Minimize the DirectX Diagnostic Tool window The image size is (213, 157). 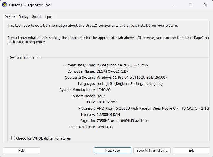176,5
